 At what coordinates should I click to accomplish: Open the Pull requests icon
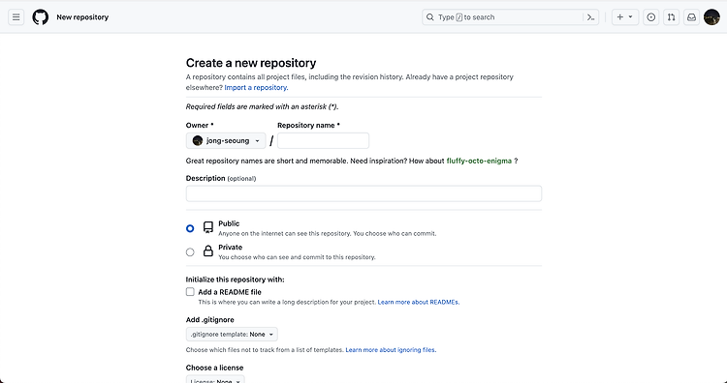tap(671, 17)
